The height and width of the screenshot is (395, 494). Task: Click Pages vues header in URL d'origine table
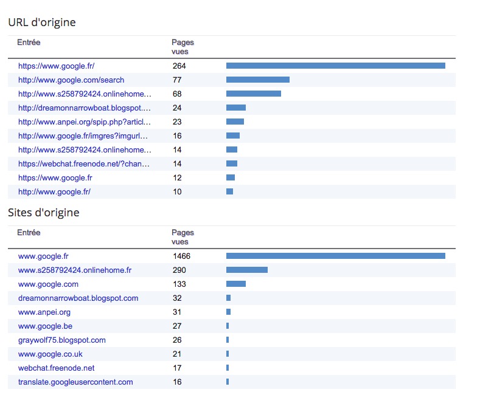(x=183, y=47)
